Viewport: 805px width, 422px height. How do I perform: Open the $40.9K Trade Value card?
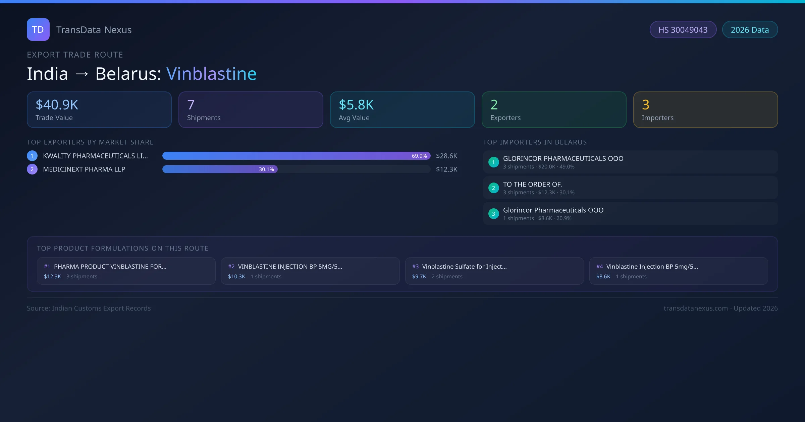tap(99, 110)
